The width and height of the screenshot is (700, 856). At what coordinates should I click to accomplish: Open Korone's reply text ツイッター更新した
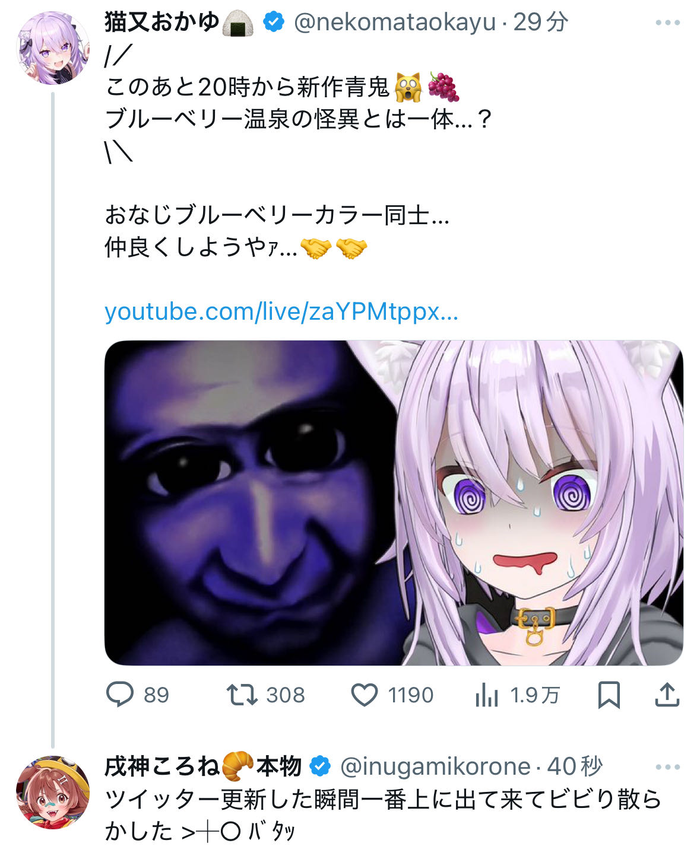coord(383,816)
